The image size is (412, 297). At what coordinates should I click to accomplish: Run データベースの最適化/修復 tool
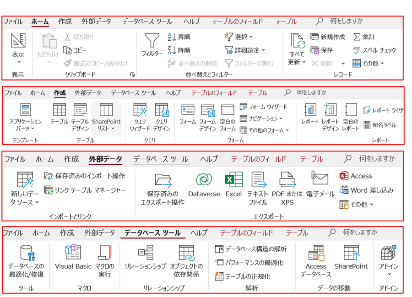coord(27,253)
